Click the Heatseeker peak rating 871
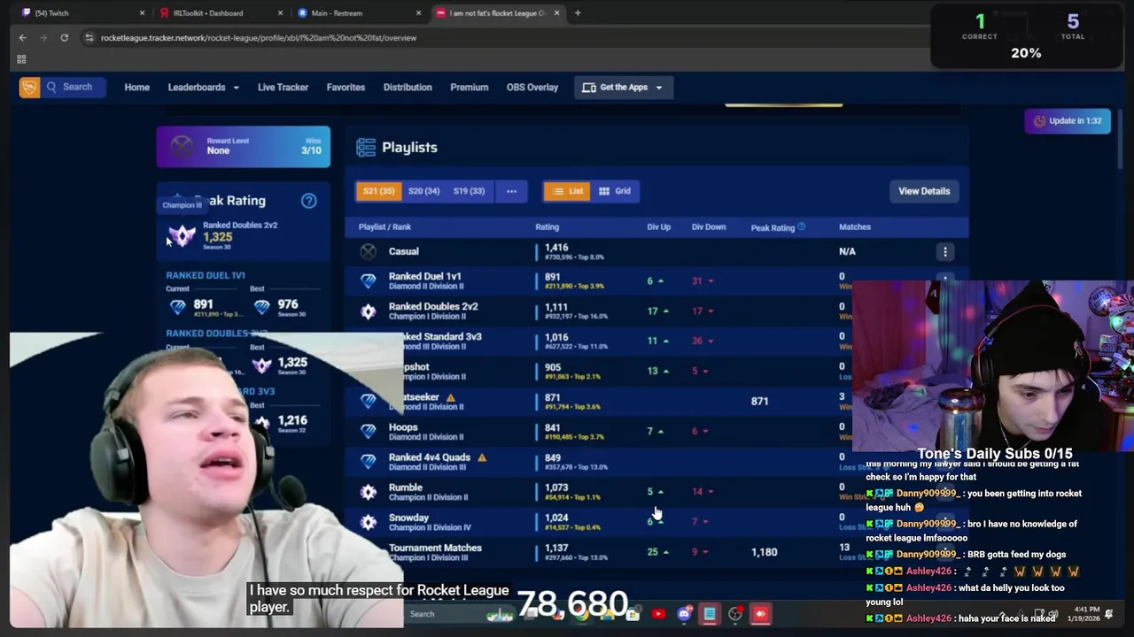This screenshot has height=637, width=1134. click(759, 401)
